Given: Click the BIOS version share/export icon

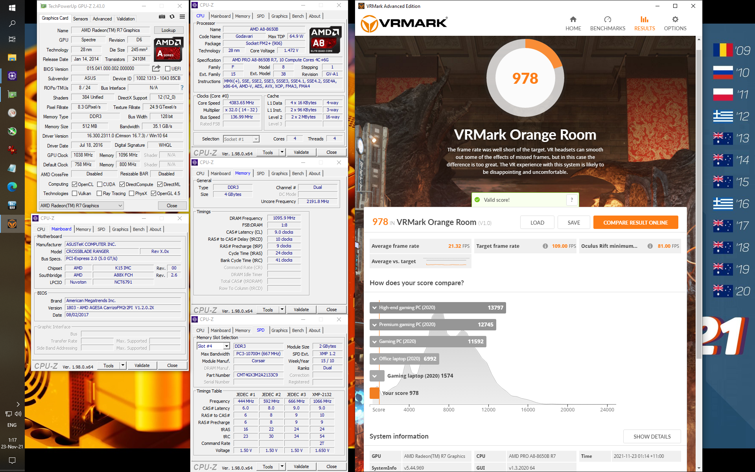Looking at the screenshot, I should click(x=156, y=68).
